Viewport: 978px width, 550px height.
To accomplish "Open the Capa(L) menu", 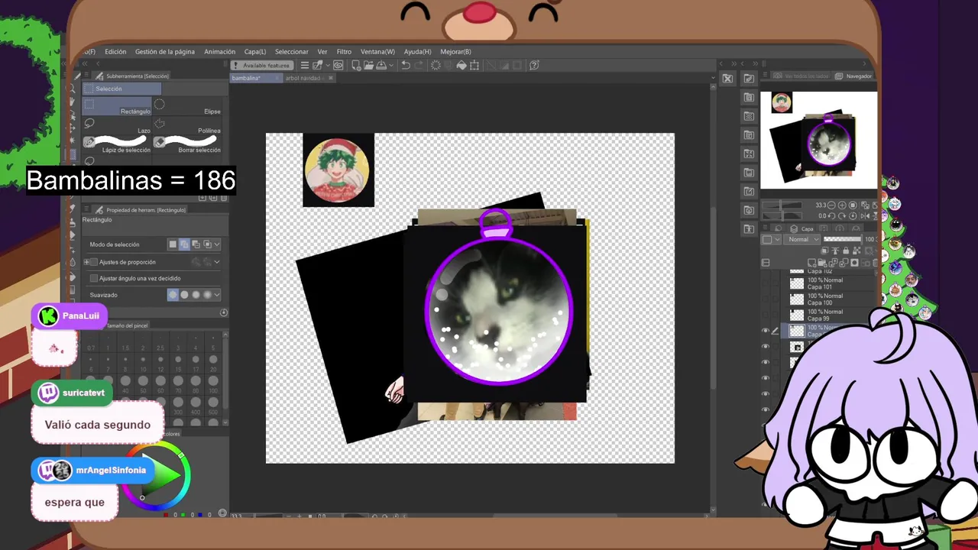I will [255, 52].
